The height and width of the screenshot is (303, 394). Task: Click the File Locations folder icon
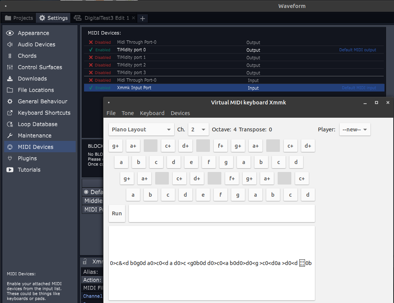coord(10,90)
